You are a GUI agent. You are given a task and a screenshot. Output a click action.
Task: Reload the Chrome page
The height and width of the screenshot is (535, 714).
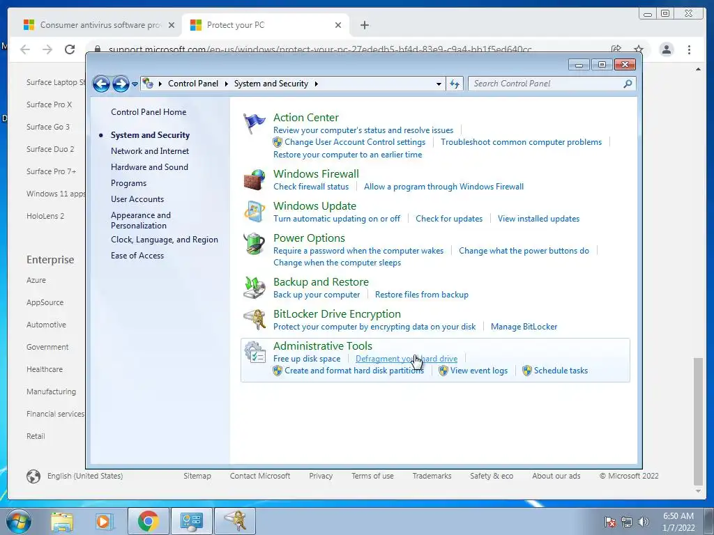(x=70, y=49)
